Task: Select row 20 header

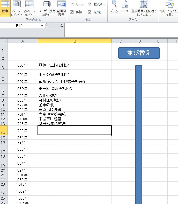Action: coord(4,170)
